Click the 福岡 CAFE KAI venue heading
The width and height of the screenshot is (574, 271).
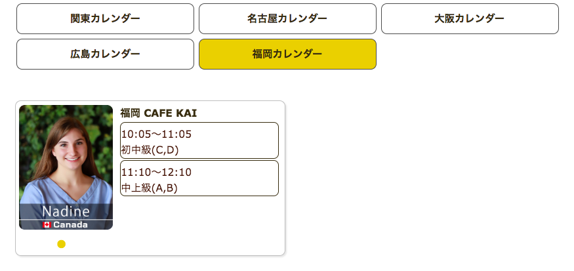(x=159, y=113)
